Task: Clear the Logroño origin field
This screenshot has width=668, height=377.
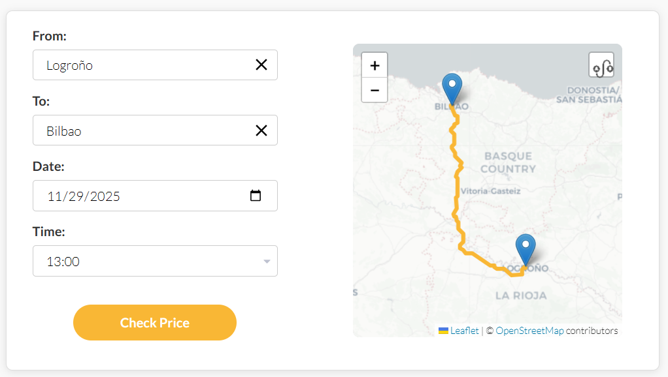Action: tap(261, 65)
